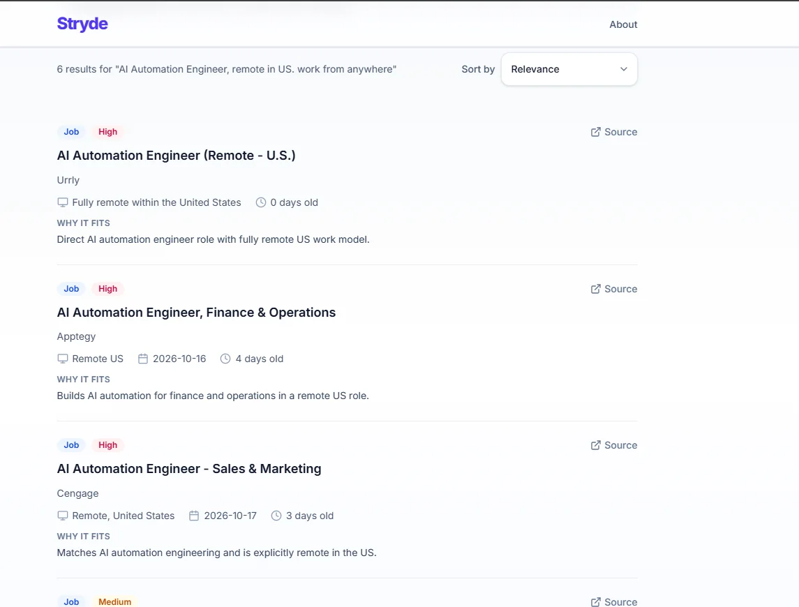This screenshot has height=607, width=799.
Task: Click the company name Cengage
Action: coord(78,493)
